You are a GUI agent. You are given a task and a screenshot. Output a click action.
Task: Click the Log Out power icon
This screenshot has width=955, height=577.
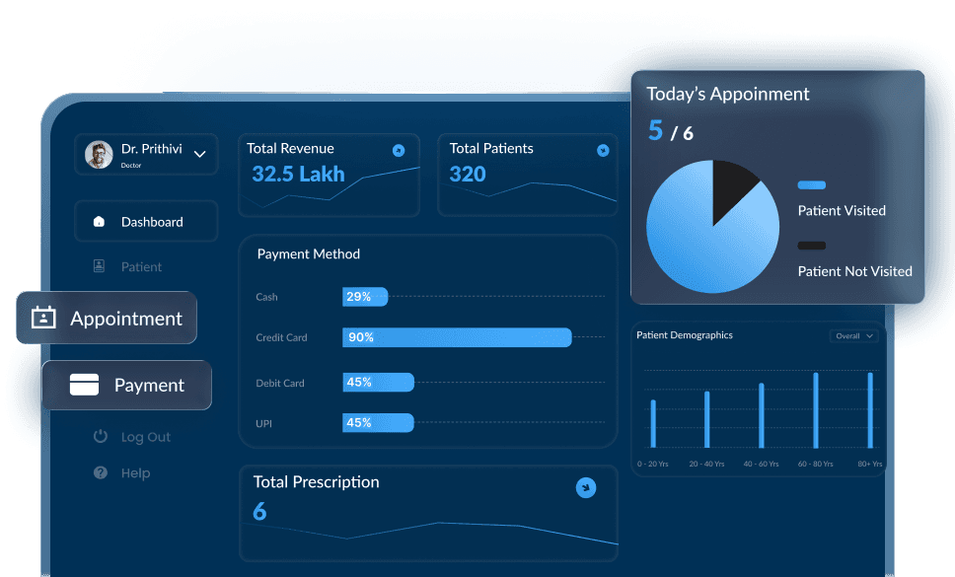click(x=100, y=436)
